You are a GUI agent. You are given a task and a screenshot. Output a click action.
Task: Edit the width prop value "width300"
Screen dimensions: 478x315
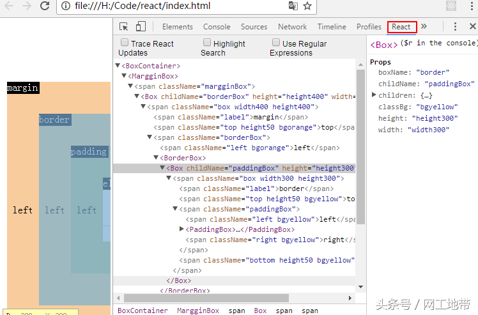(x=428, y=130)
